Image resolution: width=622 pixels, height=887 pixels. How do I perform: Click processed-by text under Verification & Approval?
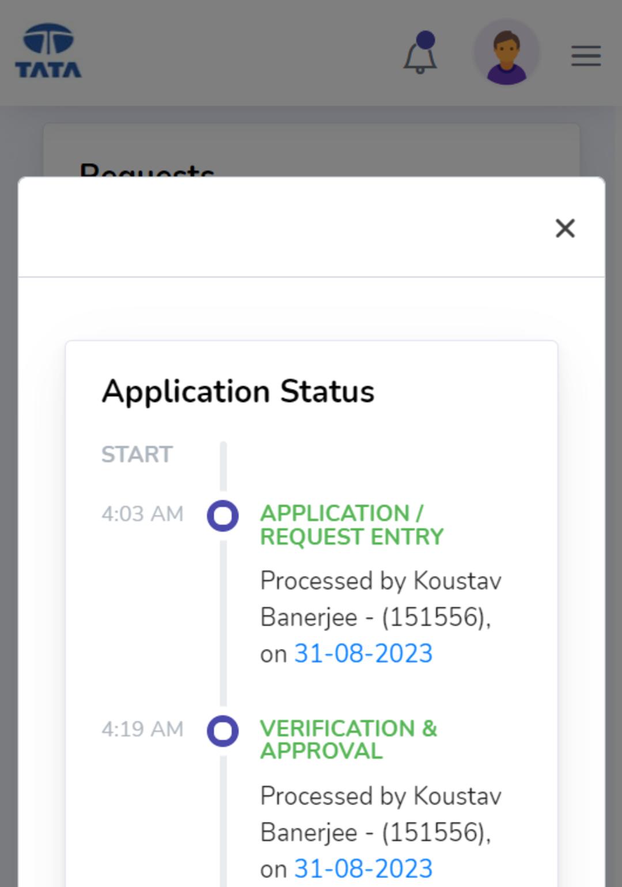(x=381, y=832)
